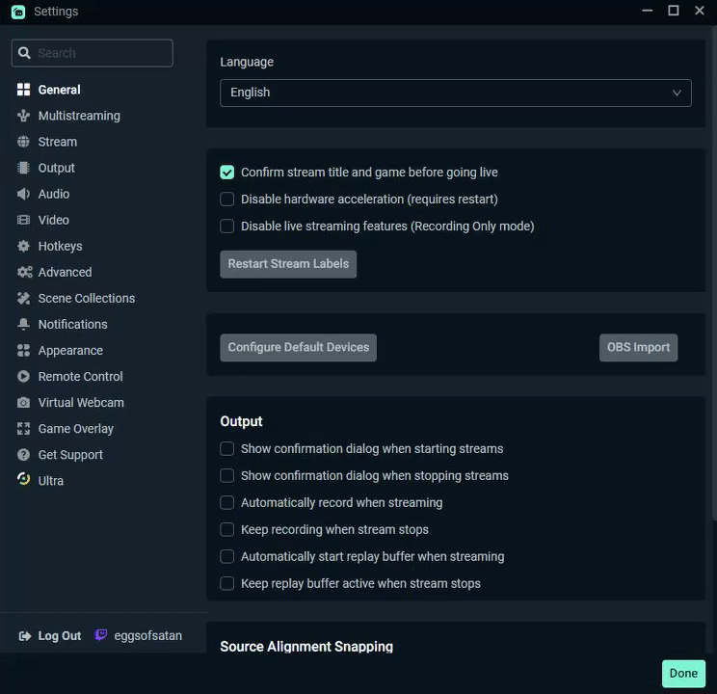717x694 pixels.
Task: Click the Game Overlay expand icon
Action: (23, 429)
